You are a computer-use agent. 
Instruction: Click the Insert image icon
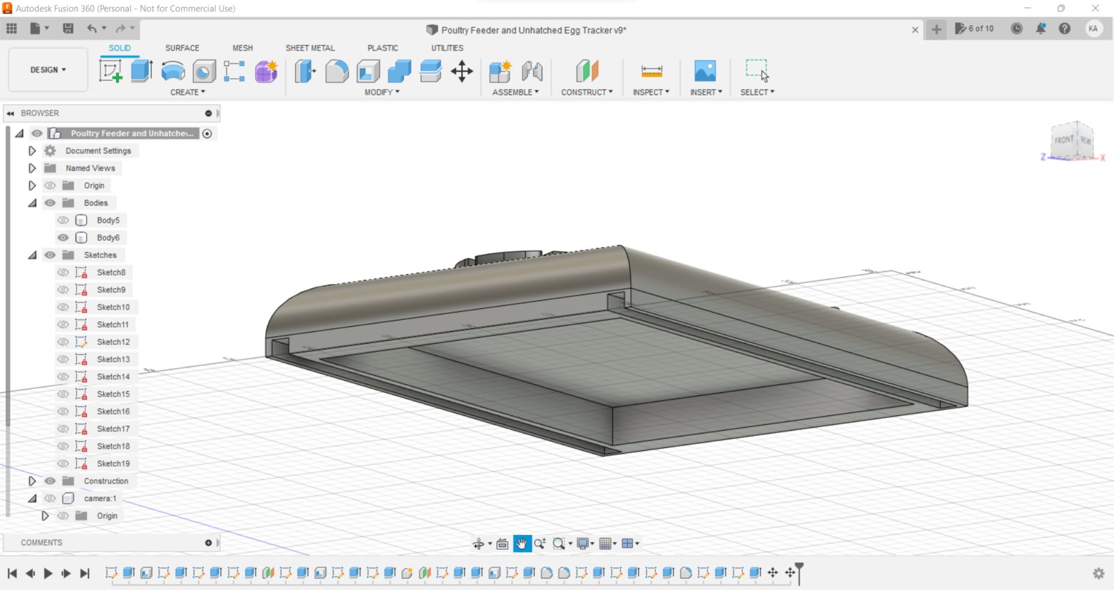click(x=705, y=71)
